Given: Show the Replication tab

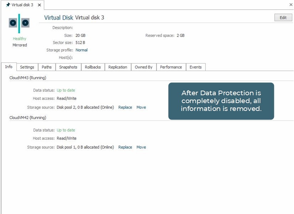Looking at the screenshot, I should coord(118,67).
